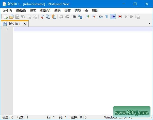Click the Save All toolbar icon
153x120 pixels.
[x=23, y=17]
